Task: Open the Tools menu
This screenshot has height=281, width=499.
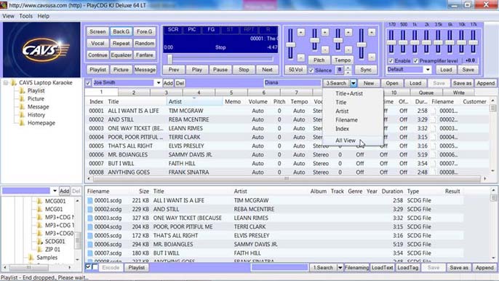Action: click(x=25, y=16)
